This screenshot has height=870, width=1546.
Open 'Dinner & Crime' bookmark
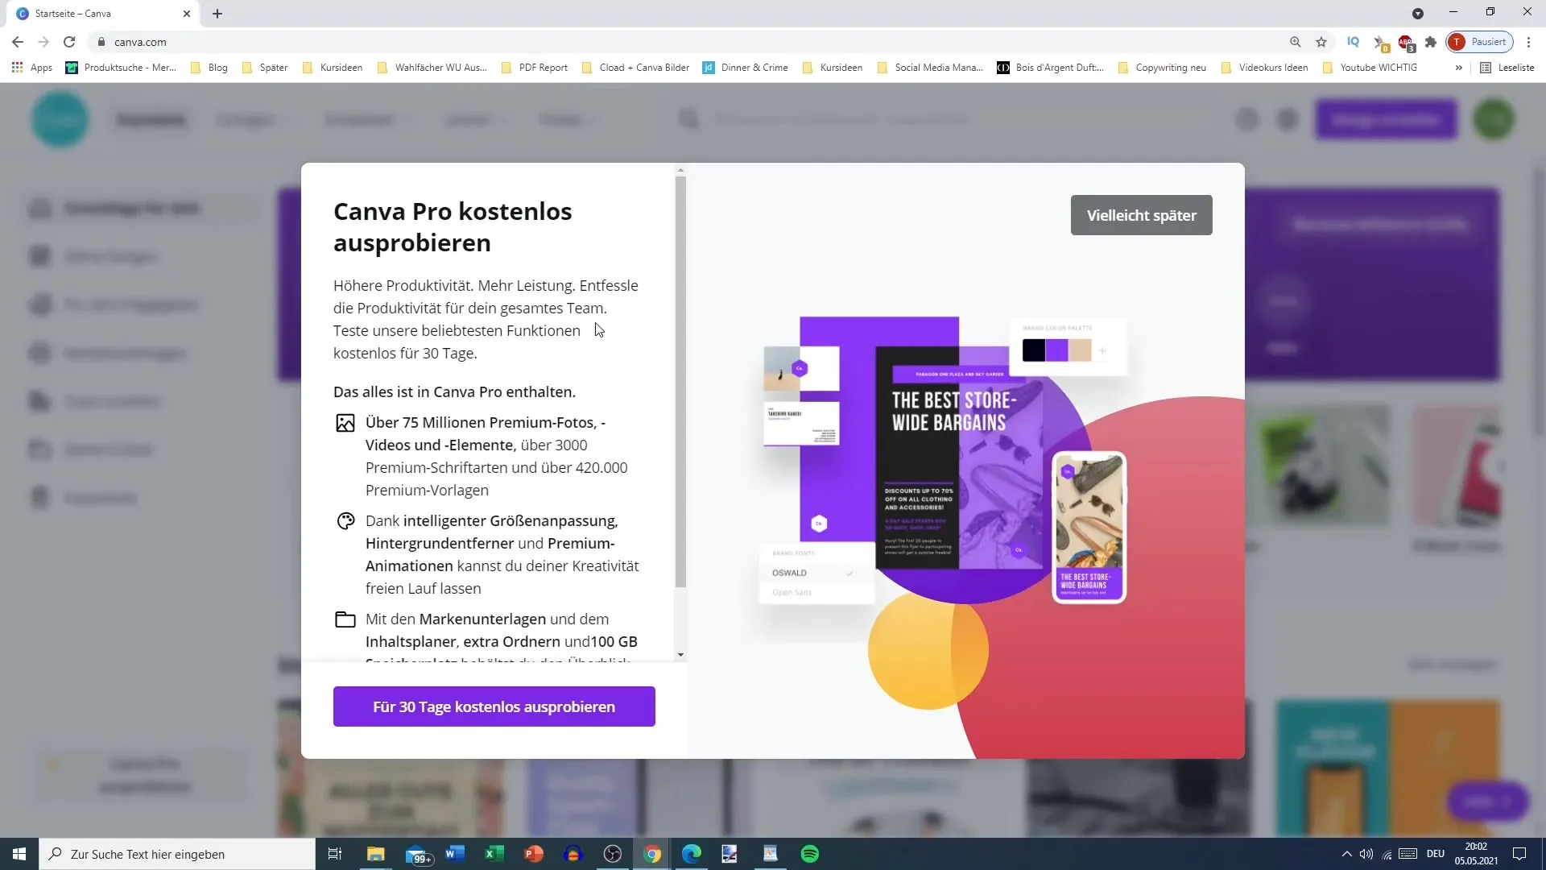pyautogui.click(x=746, y=68)
